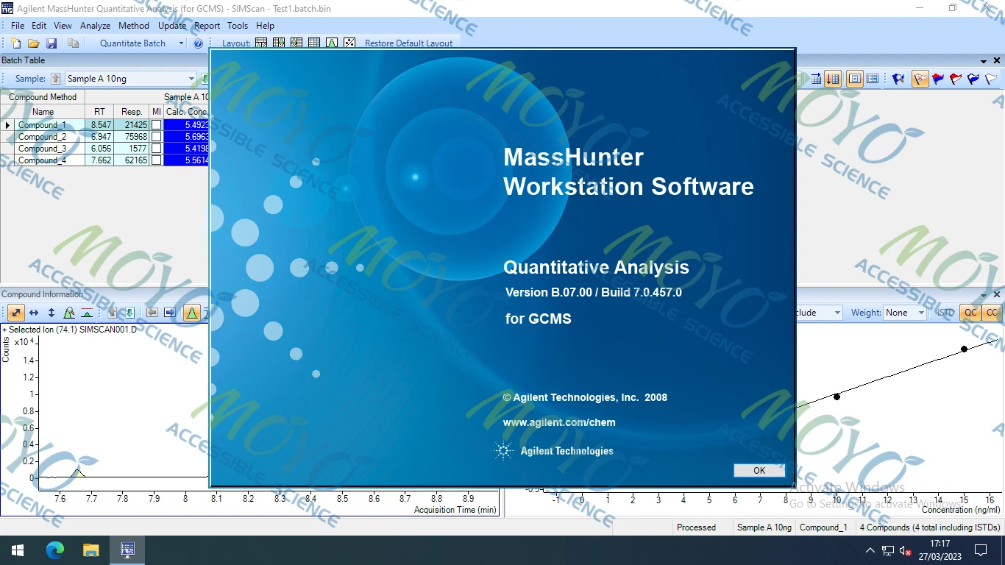The width and height of the screenshot is (1005, 565).
Task: Open the Weight None dropdown
Action: [920, 313]
